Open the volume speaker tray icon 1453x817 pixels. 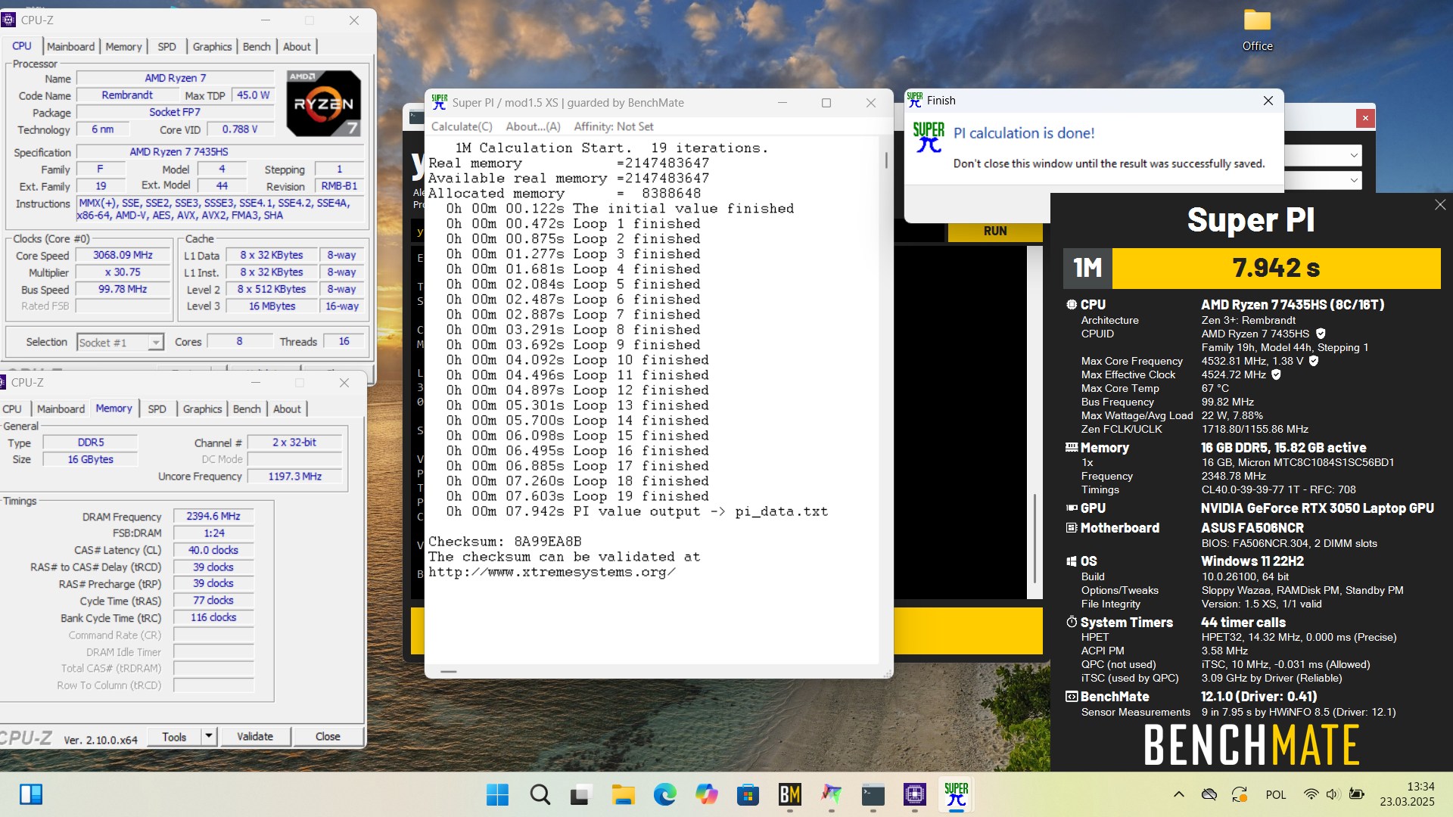click(1333, 794)
